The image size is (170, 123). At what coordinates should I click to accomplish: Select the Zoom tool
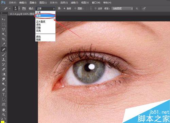tap(3, 114)
